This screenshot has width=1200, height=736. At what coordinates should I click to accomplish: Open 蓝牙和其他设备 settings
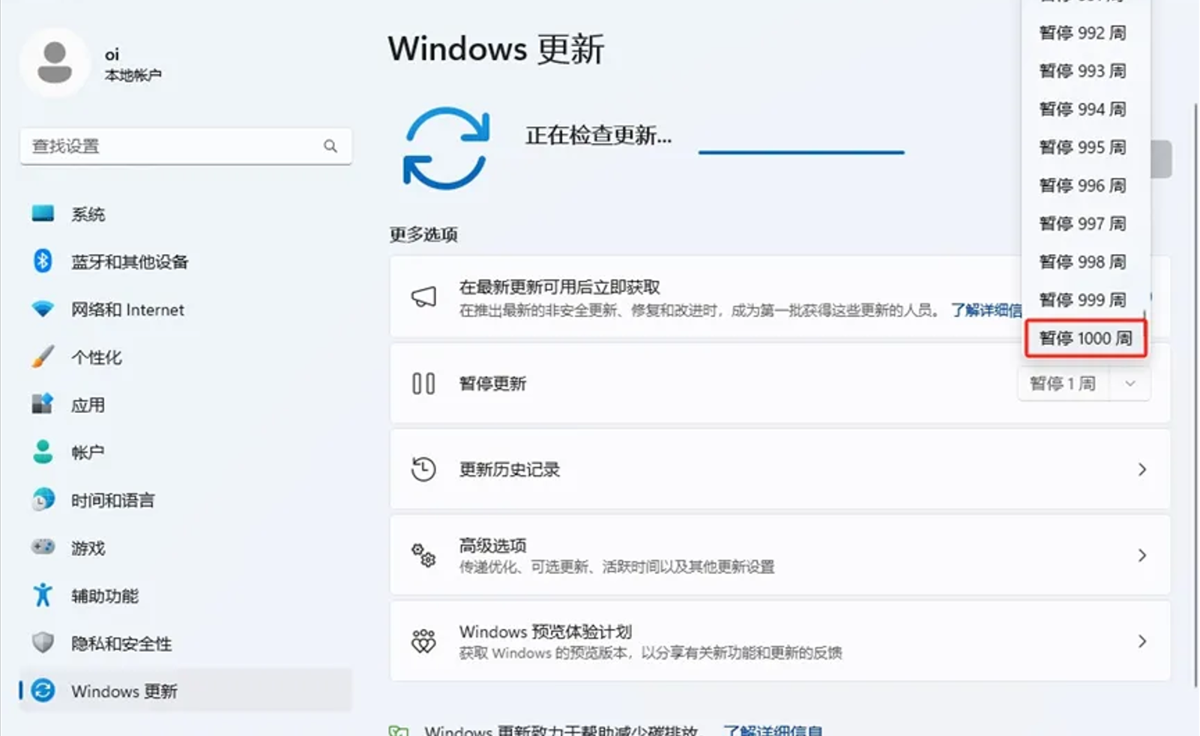click(186, 262)
